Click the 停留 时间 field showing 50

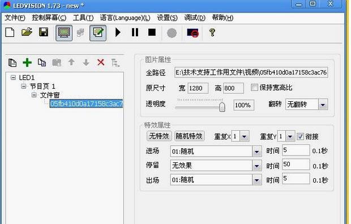coord(296,164)
